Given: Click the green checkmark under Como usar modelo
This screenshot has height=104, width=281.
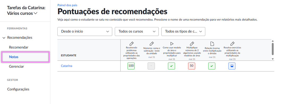Looking at the screenshot, I should click(171, 66).
